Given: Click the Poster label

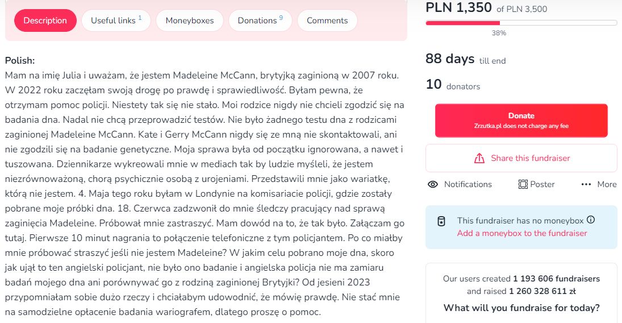Looking at the screenshot, I should coord(544,184).
